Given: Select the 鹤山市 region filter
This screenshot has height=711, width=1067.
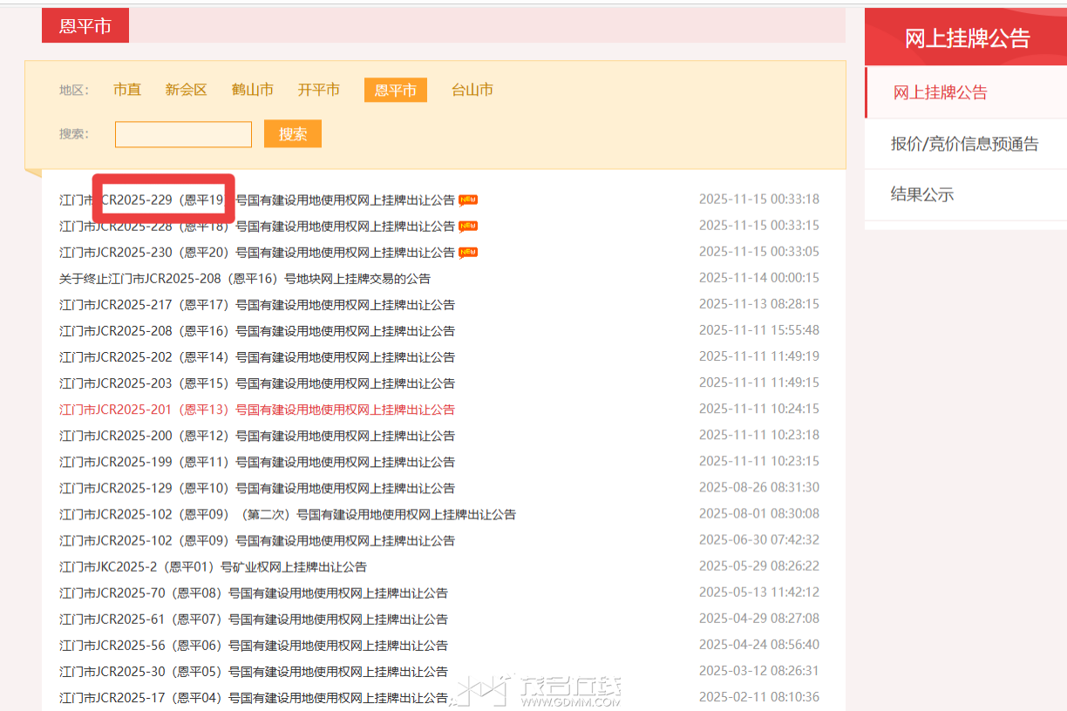Looking at the screenshot, I should coord(253,89).
